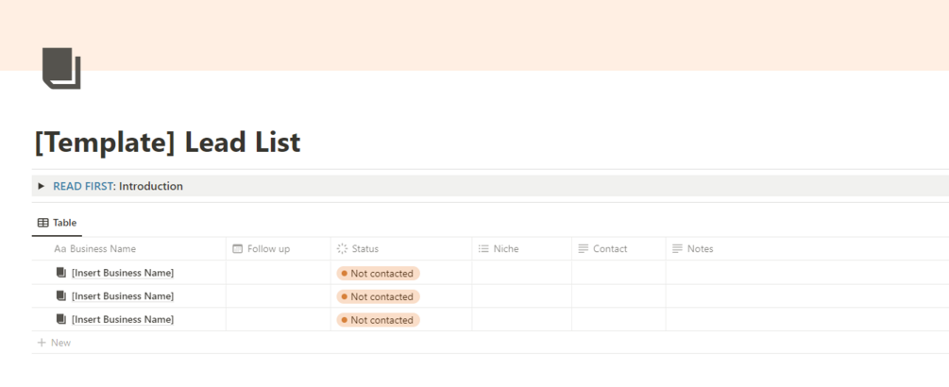Click the third row's Not contacted status tag
The image size is (949, 387).
click(x=378, y=320)
